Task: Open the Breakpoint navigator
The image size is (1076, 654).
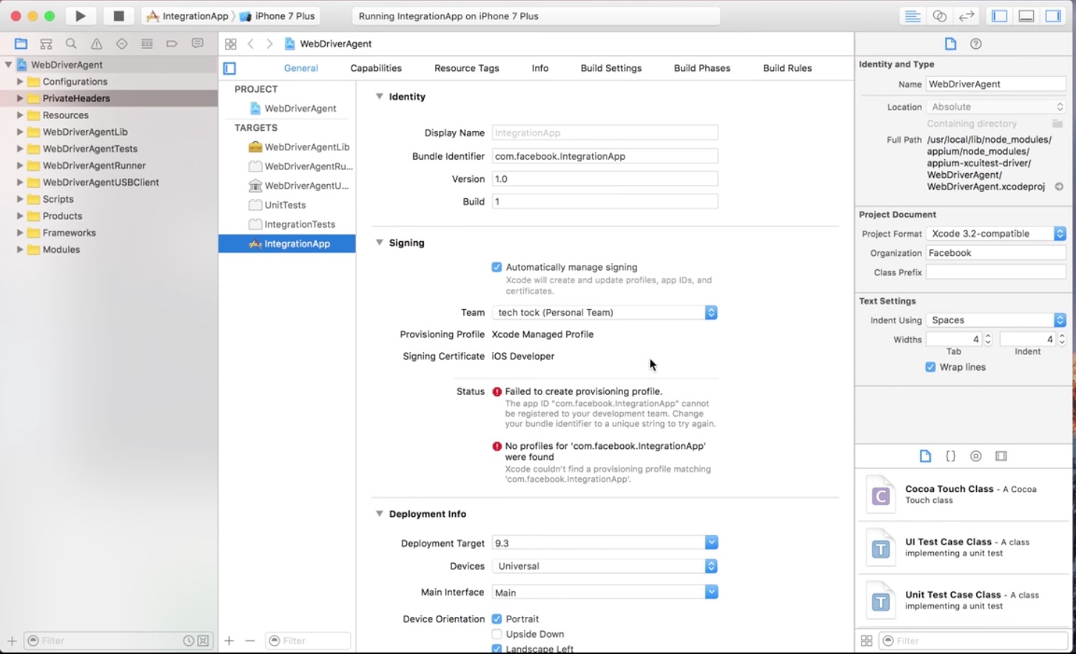Action: [x=172, y=44]
